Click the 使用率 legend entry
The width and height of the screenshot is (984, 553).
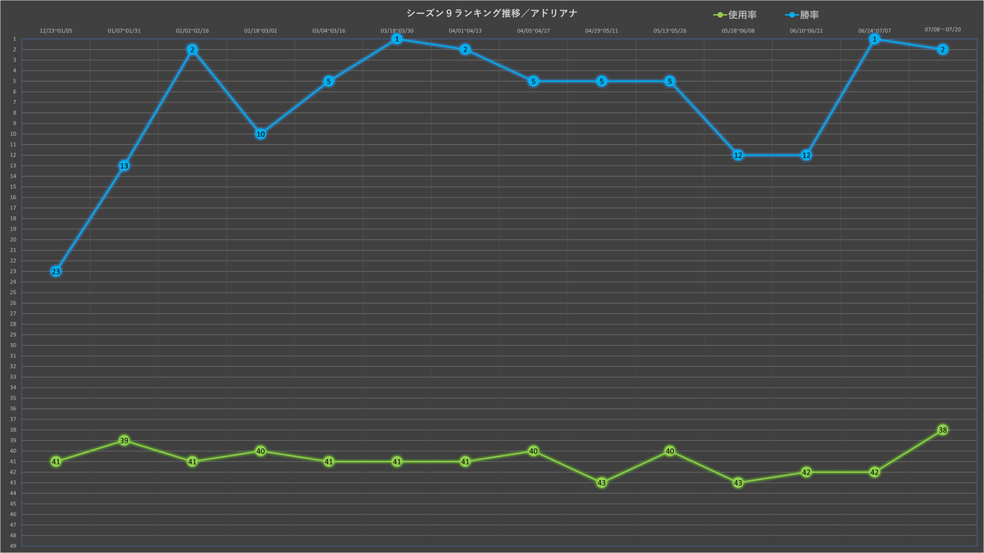tap(735, 15)
